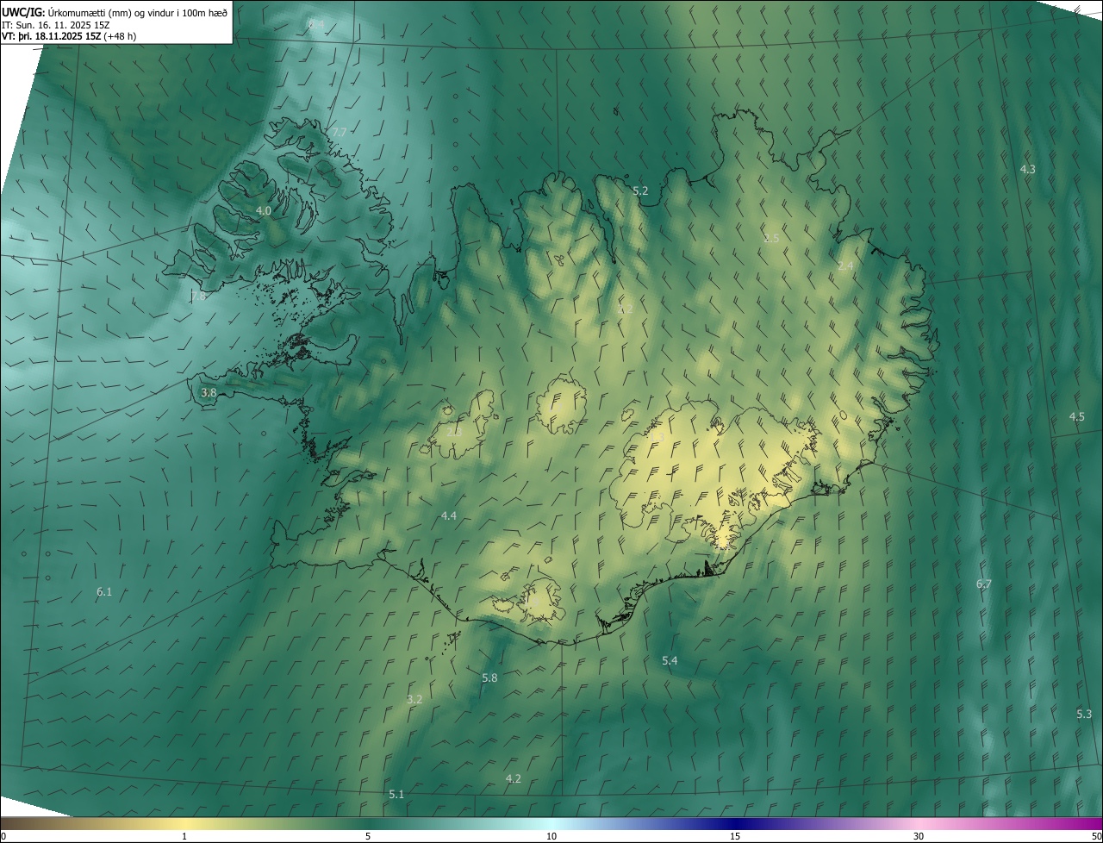Select the initial time text 'IT: Sun. 16. 11. 2025 15Z'
The width and height of the screenshot is (1103, 843).
[x=55, y=25]
